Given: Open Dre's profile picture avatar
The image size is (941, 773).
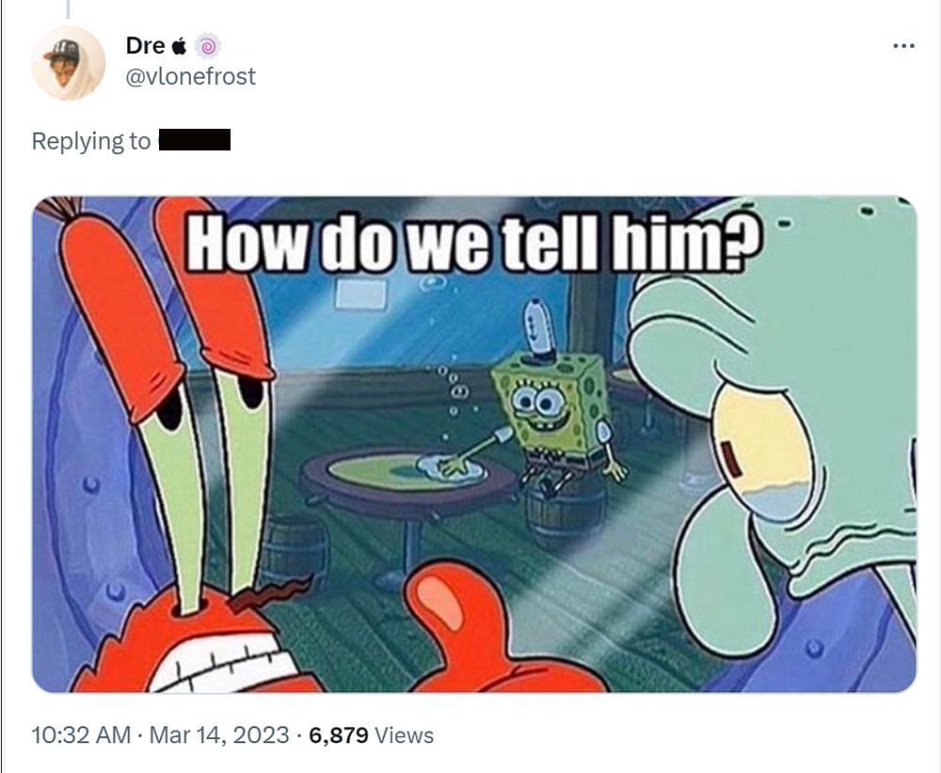Looking at the screenshot, I should pos(68,63).
